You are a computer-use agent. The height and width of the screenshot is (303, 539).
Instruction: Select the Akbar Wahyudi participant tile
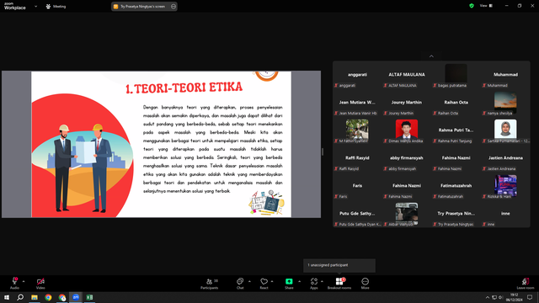pos(407,214)
